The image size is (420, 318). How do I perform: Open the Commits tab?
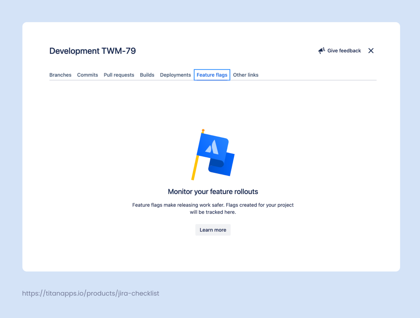87,75
